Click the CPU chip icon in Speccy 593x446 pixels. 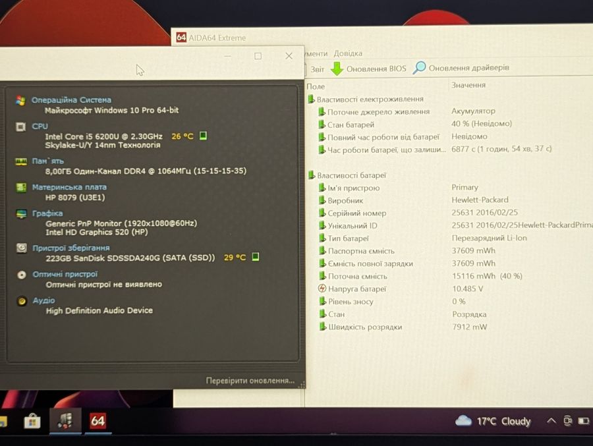21,126
